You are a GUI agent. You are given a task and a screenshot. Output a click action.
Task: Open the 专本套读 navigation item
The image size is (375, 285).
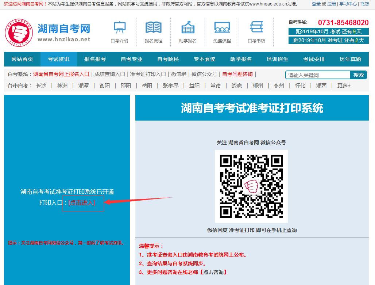click(x=204, y=59)
